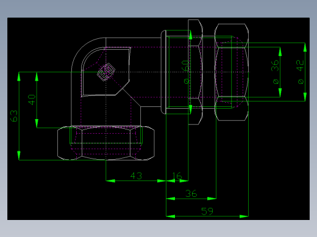Select the ø 36 diameter label
Image resolution: width=317 pixels, height=237 pixels.
pos(276,72)
